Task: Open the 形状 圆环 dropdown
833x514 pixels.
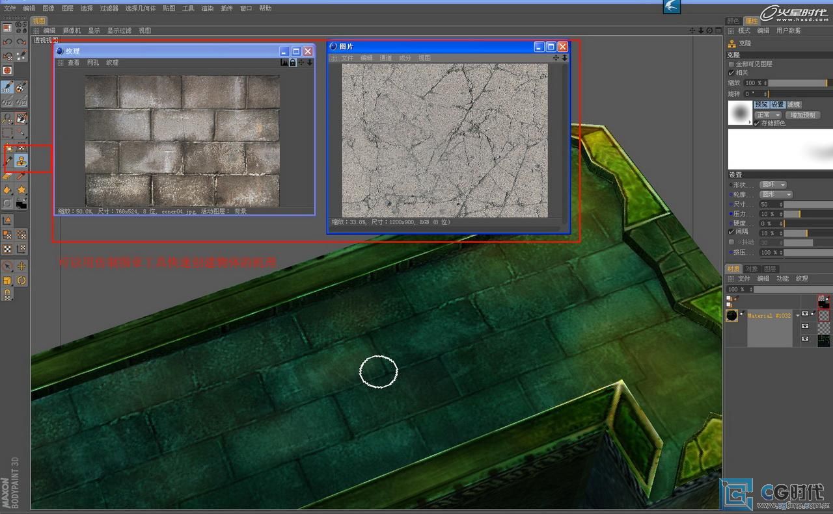Action: pyautogui.click(x=773, y=185)
